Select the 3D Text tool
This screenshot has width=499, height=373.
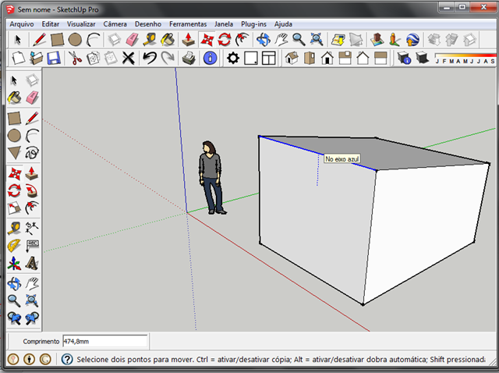(x=32, y=264)
